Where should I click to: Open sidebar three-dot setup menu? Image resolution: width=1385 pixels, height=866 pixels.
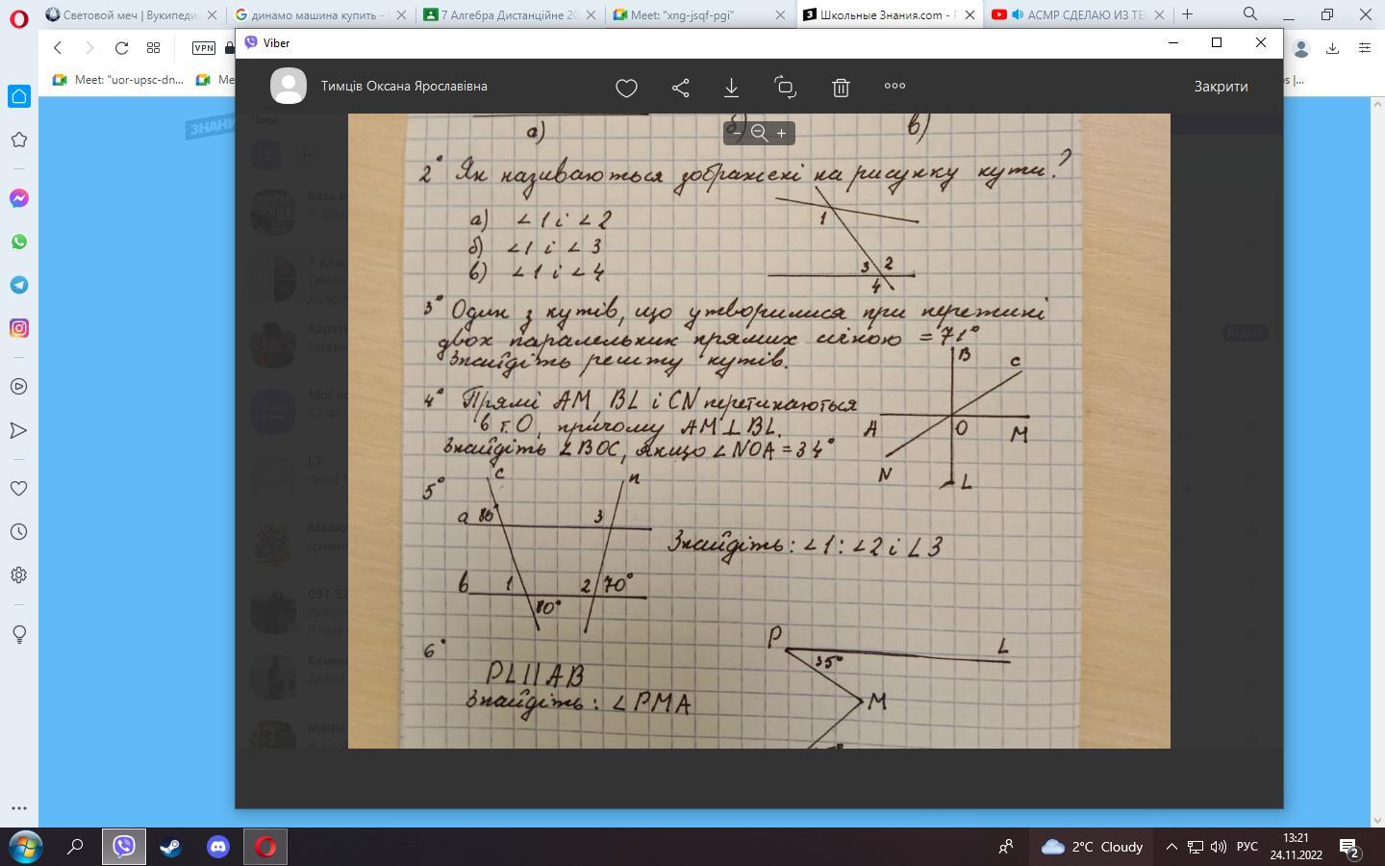18,808
